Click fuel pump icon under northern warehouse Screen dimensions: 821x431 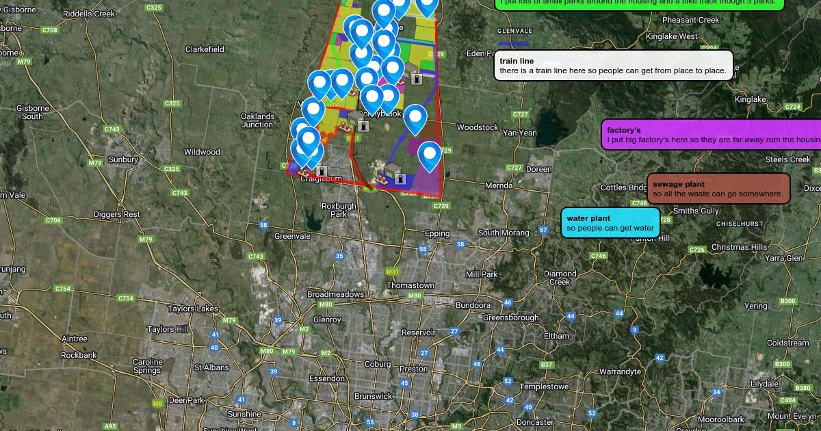click(417, 79)
